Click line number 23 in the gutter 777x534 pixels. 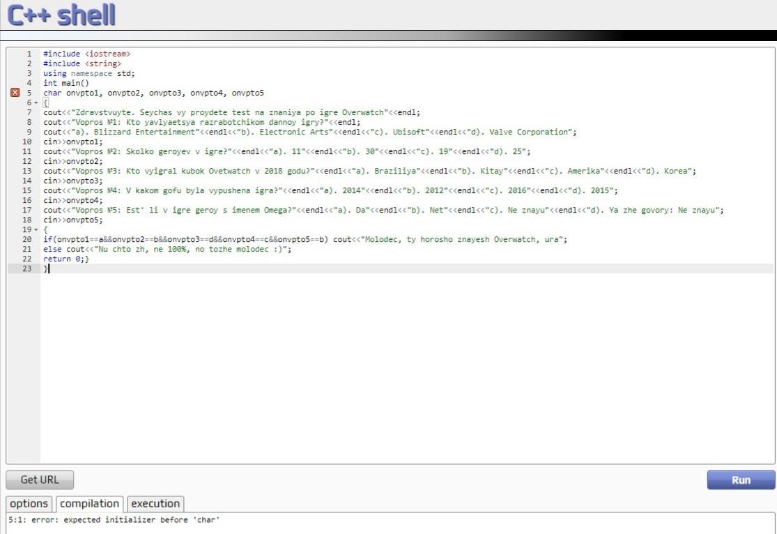[x=26, y=268]
